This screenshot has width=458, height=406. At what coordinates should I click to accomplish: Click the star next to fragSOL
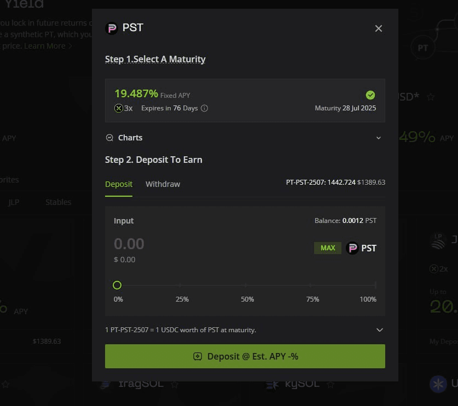click(175, 384)
